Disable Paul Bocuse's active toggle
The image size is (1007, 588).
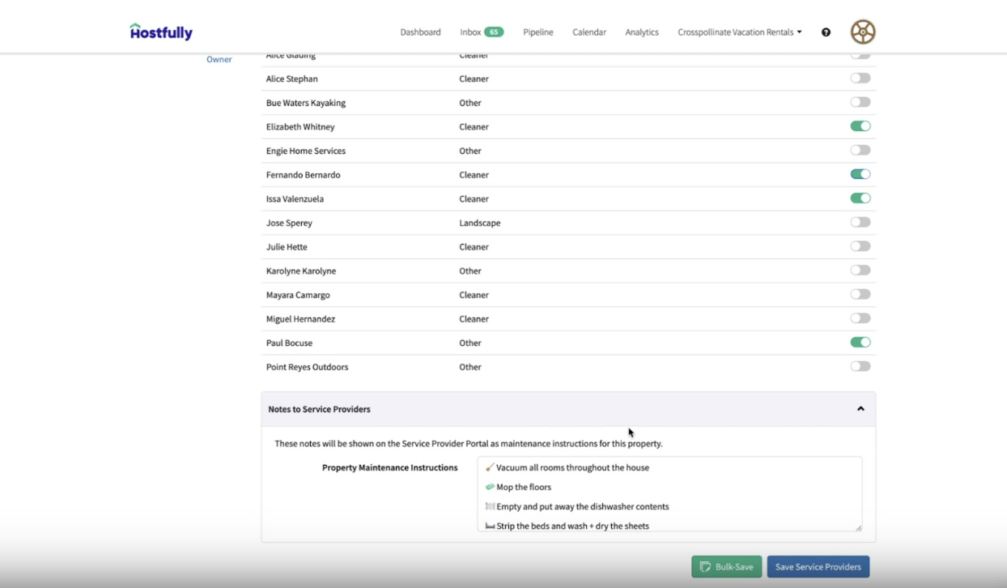(x=860, y=342)
